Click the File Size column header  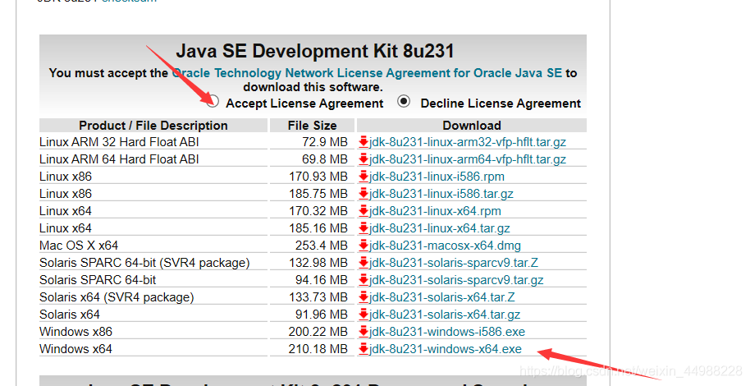(312, 126)
